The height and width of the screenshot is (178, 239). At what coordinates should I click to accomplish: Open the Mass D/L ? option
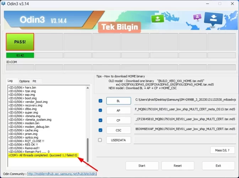(x=222, y=151)
